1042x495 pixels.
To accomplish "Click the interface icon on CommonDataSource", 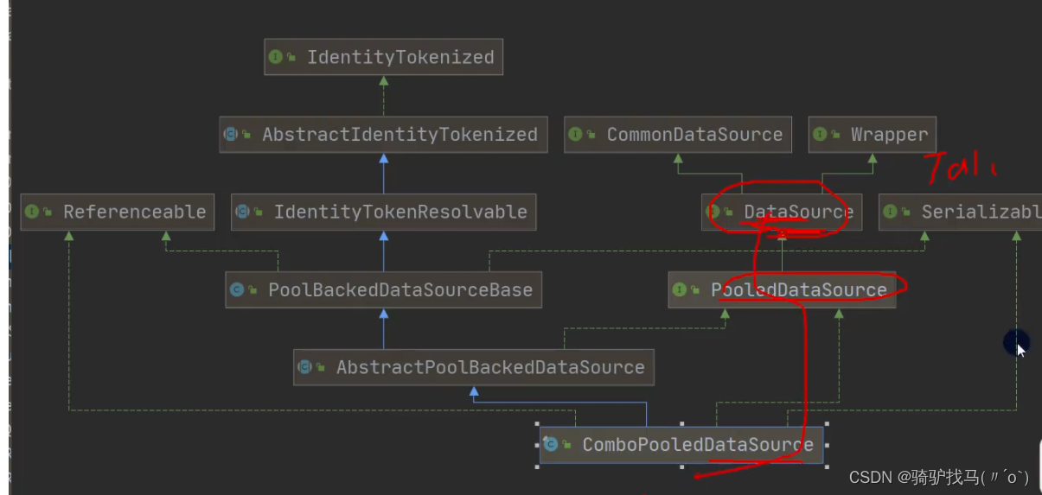I will point(576,135).
